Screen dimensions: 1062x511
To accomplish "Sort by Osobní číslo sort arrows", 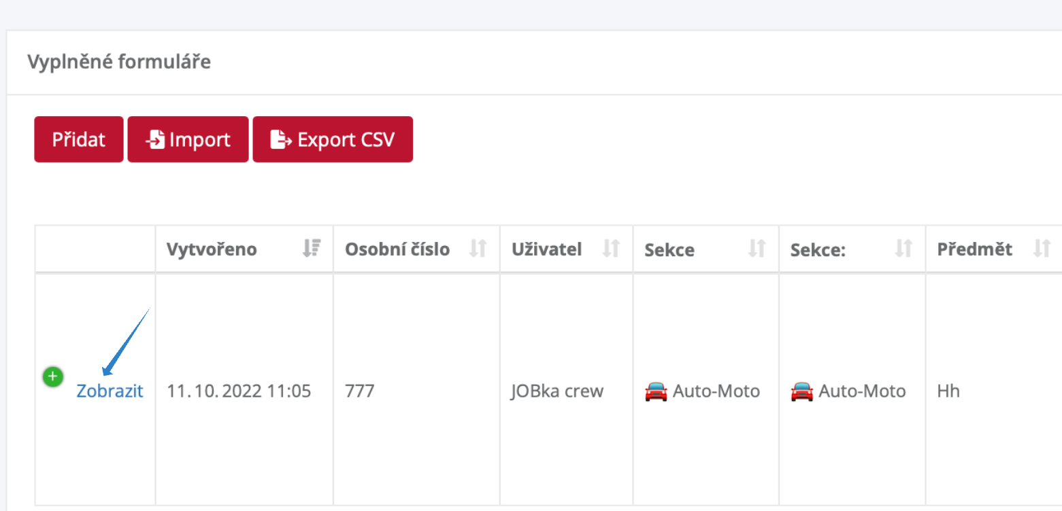I will 479,249.
